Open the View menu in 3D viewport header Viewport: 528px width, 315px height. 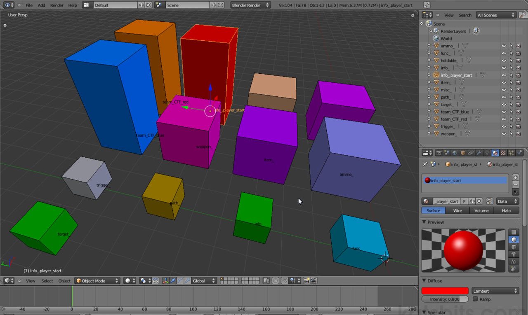(x=31, y=280)
